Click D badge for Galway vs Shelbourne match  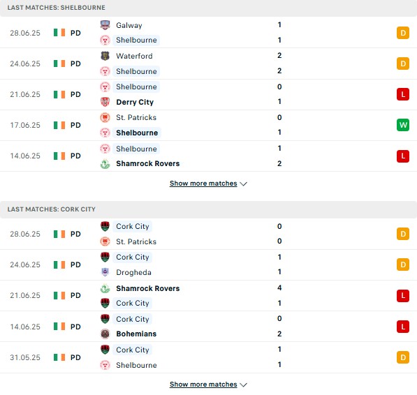click(x=403, y=33)
